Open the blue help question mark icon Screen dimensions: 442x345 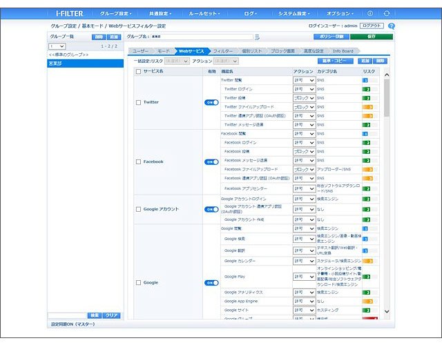coord(392,26)
